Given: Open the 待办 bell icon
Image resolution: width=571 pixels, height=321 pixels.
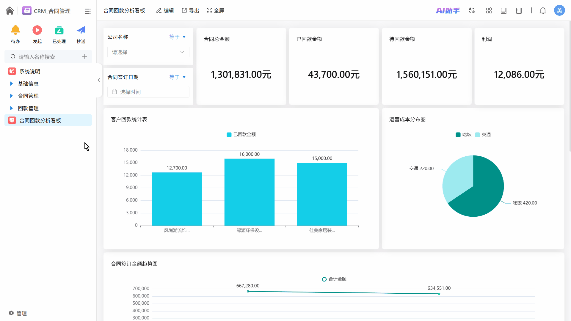Looking at the screenshot, I should [x=15, y=30].
